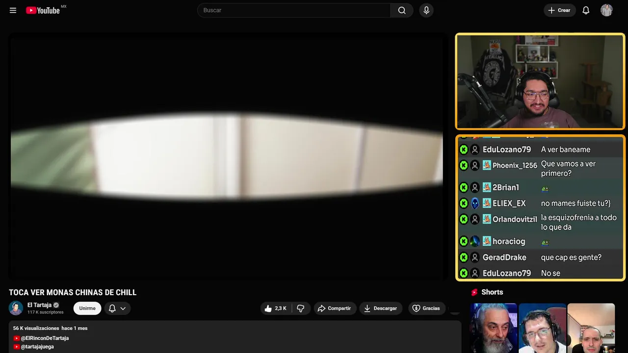This screenshot has width=628, height=353.
Task: Click horaciog green avatar icon
Action: click(475, 241)
